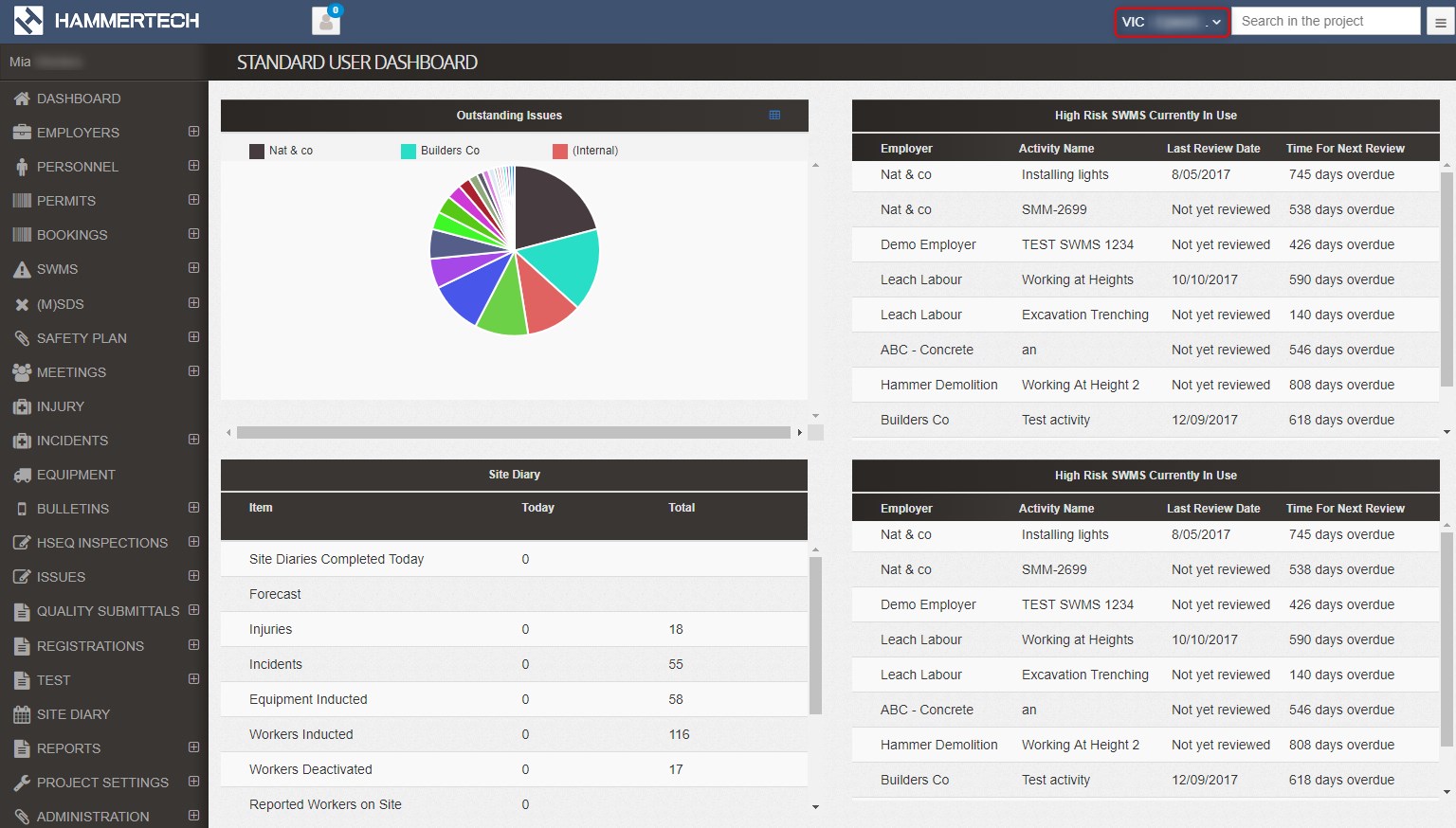Expand the Reports submenu

click(x=193, y=747)
